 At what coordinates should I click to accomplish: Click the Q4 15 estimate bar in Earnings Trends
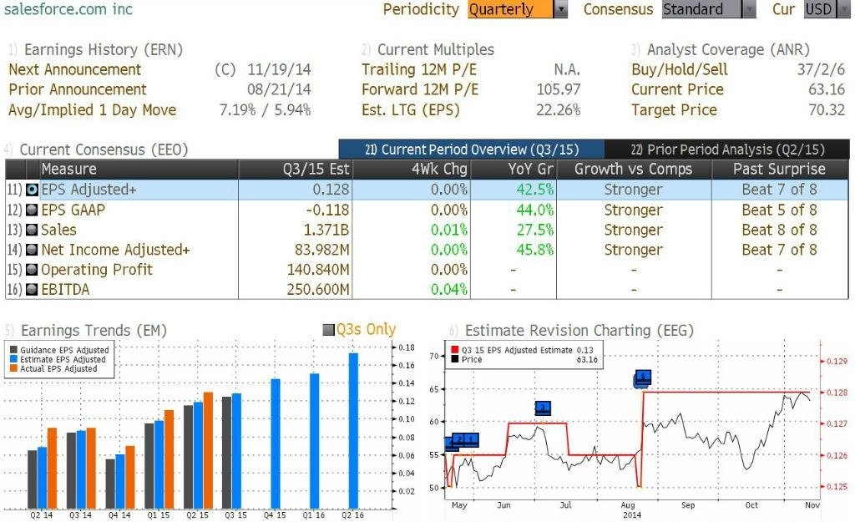point(276,444)
